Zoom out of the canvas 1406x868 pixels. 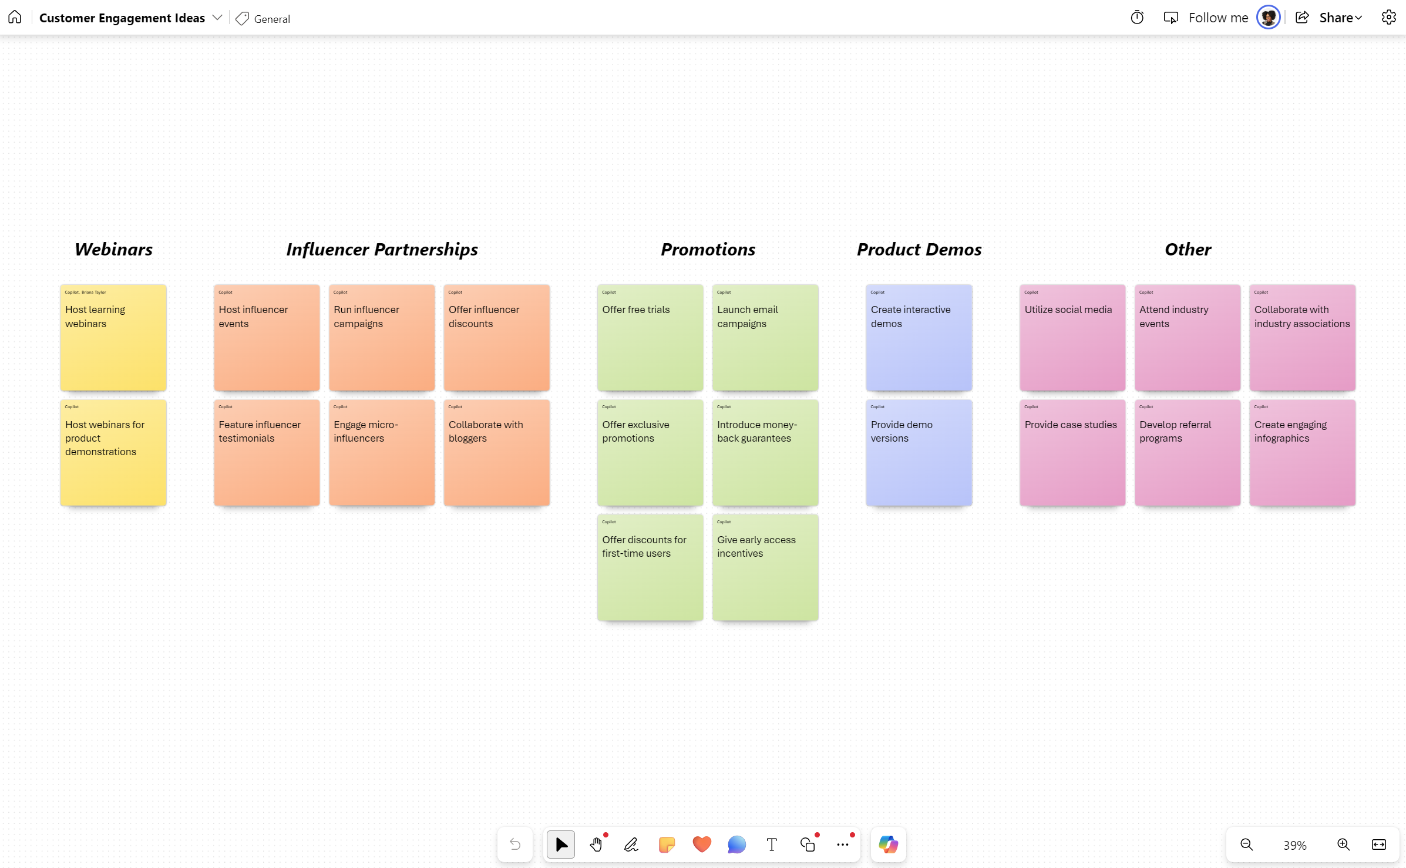[x=1246, y=845]
